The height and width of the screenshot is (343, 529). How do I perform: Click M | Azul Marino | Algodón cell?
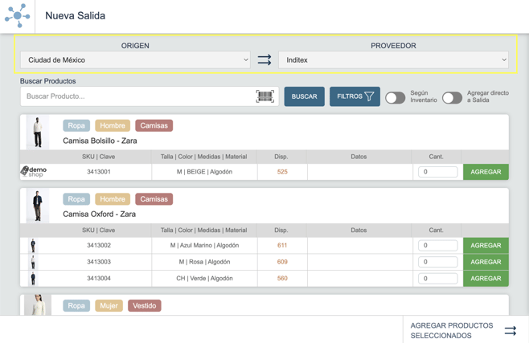204,245
